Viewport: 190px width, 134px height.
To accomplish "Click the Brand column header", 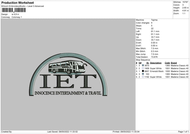I will point(174,63).
